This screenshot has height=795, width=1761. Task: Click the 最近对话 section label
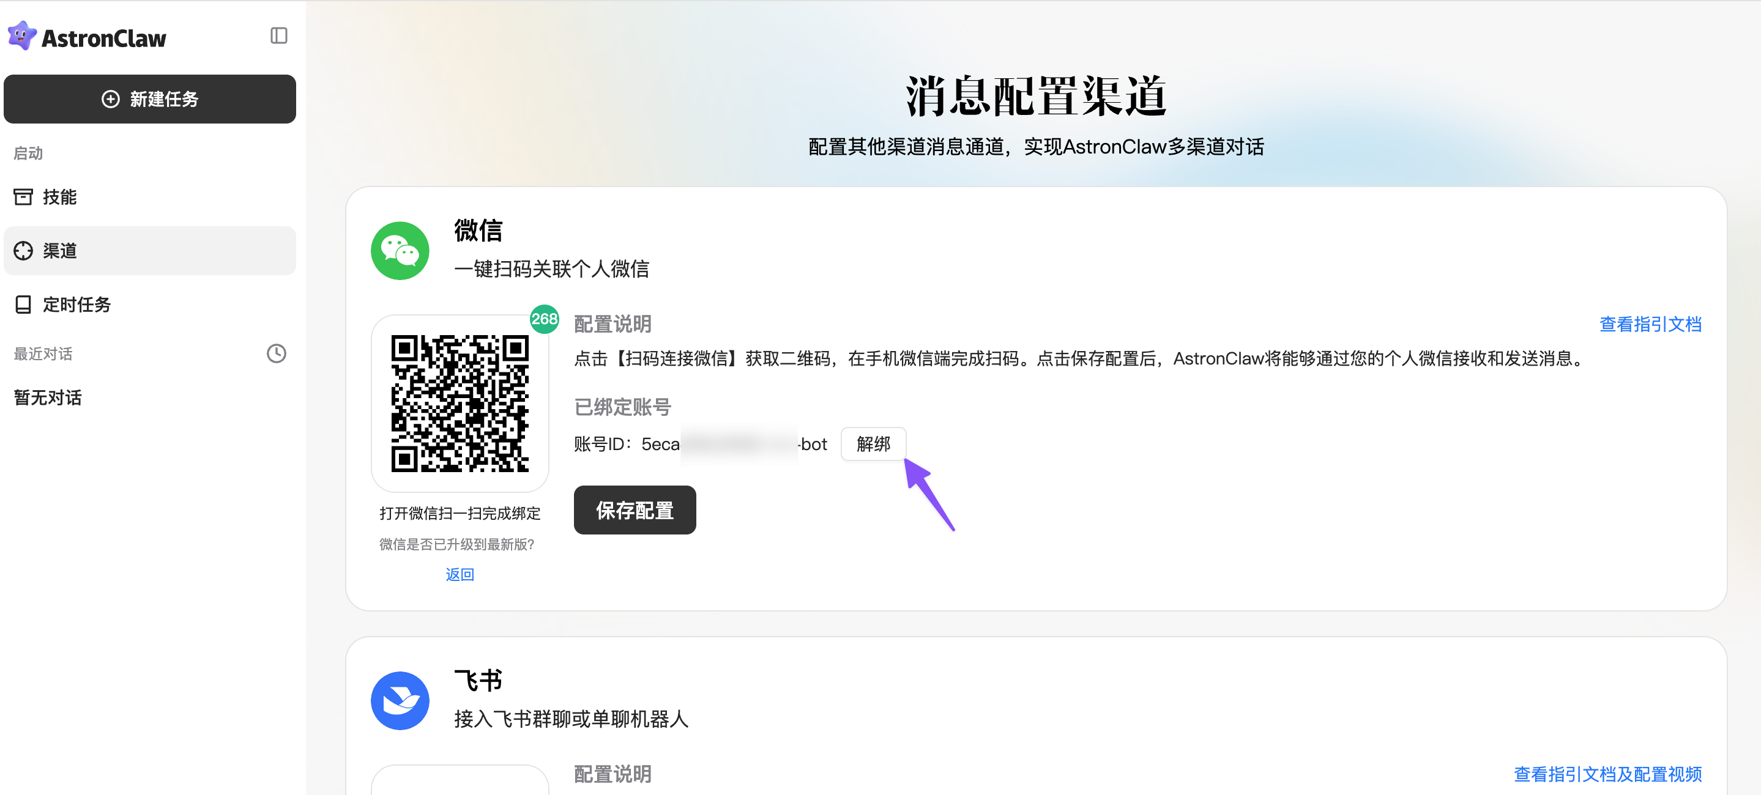43,354
